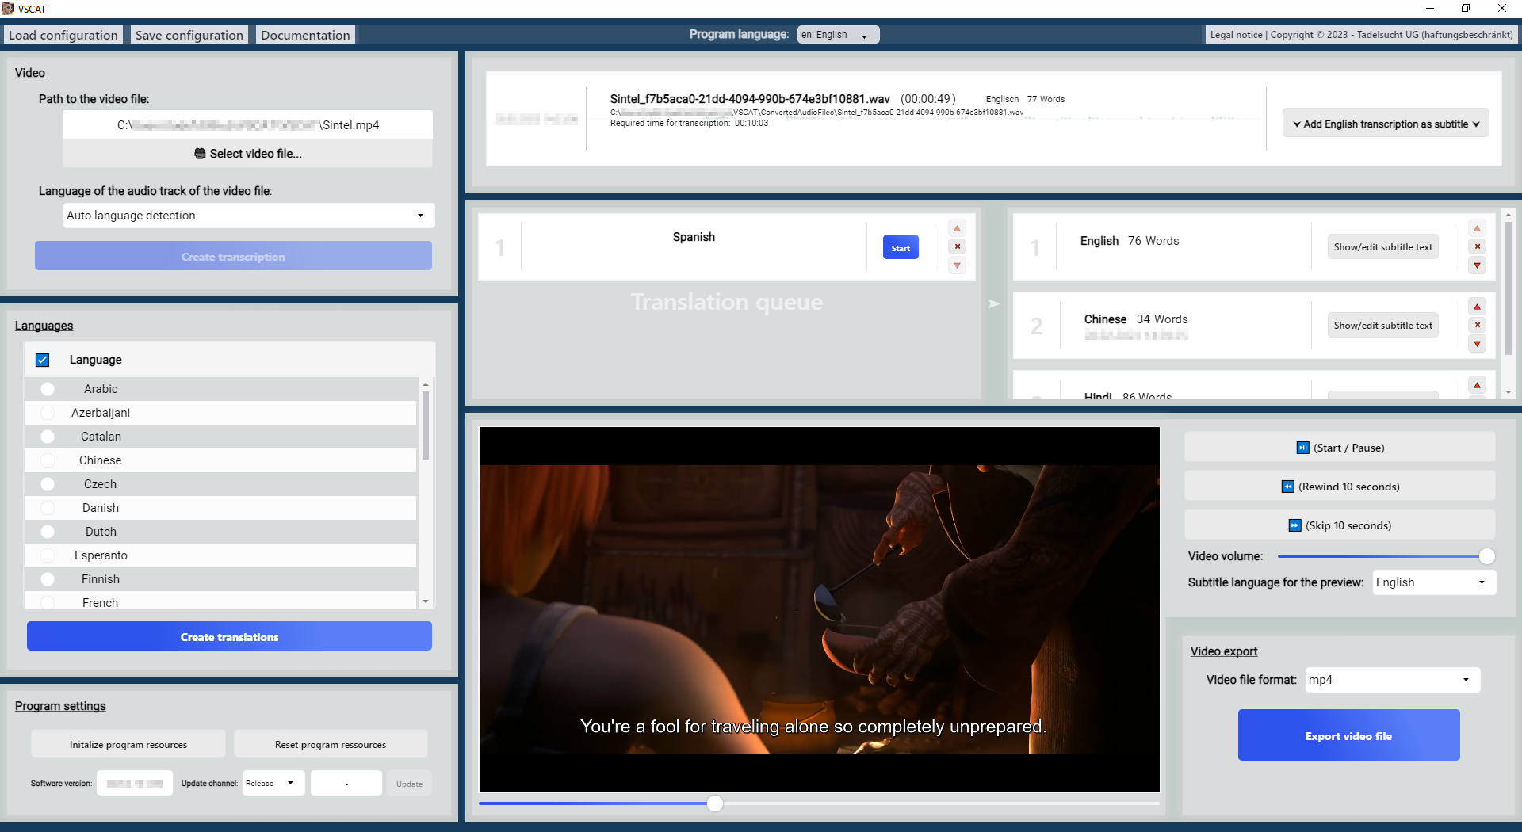Delete the English subtitle entry
The image size is (1522, 832).
pyautogui.click(x=1477, y=246)
